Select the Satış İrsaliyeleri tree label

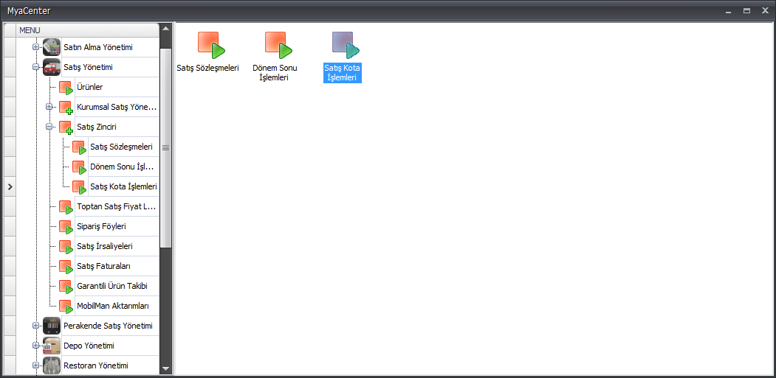point(105,247)
